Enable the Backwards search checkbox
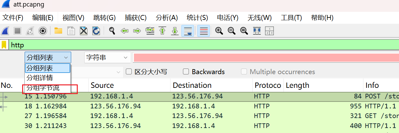Image resolution: width=399 pixels, height=133 pixels. pos(186,72)
